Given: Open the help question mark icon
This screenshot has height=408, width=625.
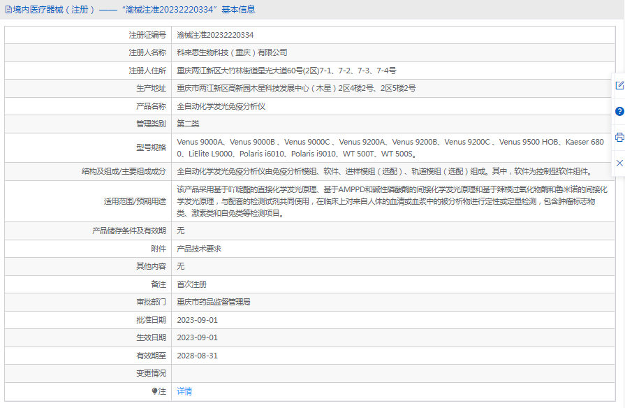Looking at the screenshot, I should pos(619,111).
